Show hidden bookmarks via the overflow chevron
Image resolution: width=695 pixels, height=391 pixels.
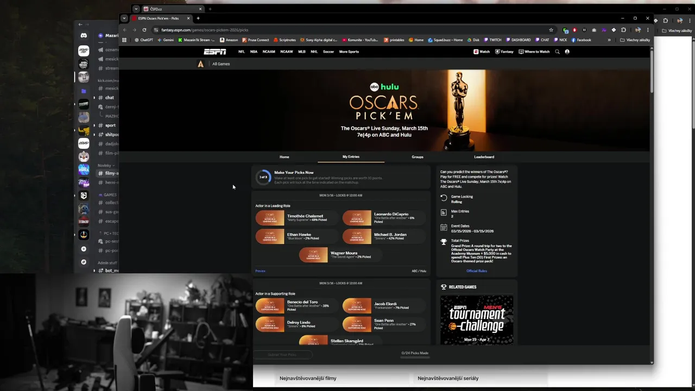click(609, 40)
